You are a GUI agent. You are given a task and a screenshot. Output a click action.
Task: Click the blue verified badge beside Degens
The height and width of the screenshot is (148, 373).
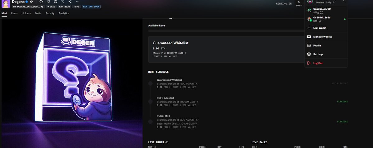coord(27,2)
